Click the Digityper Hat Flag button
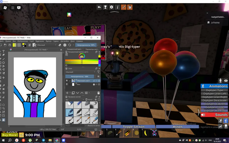This screenshot has height=143, width=229. 214,111
